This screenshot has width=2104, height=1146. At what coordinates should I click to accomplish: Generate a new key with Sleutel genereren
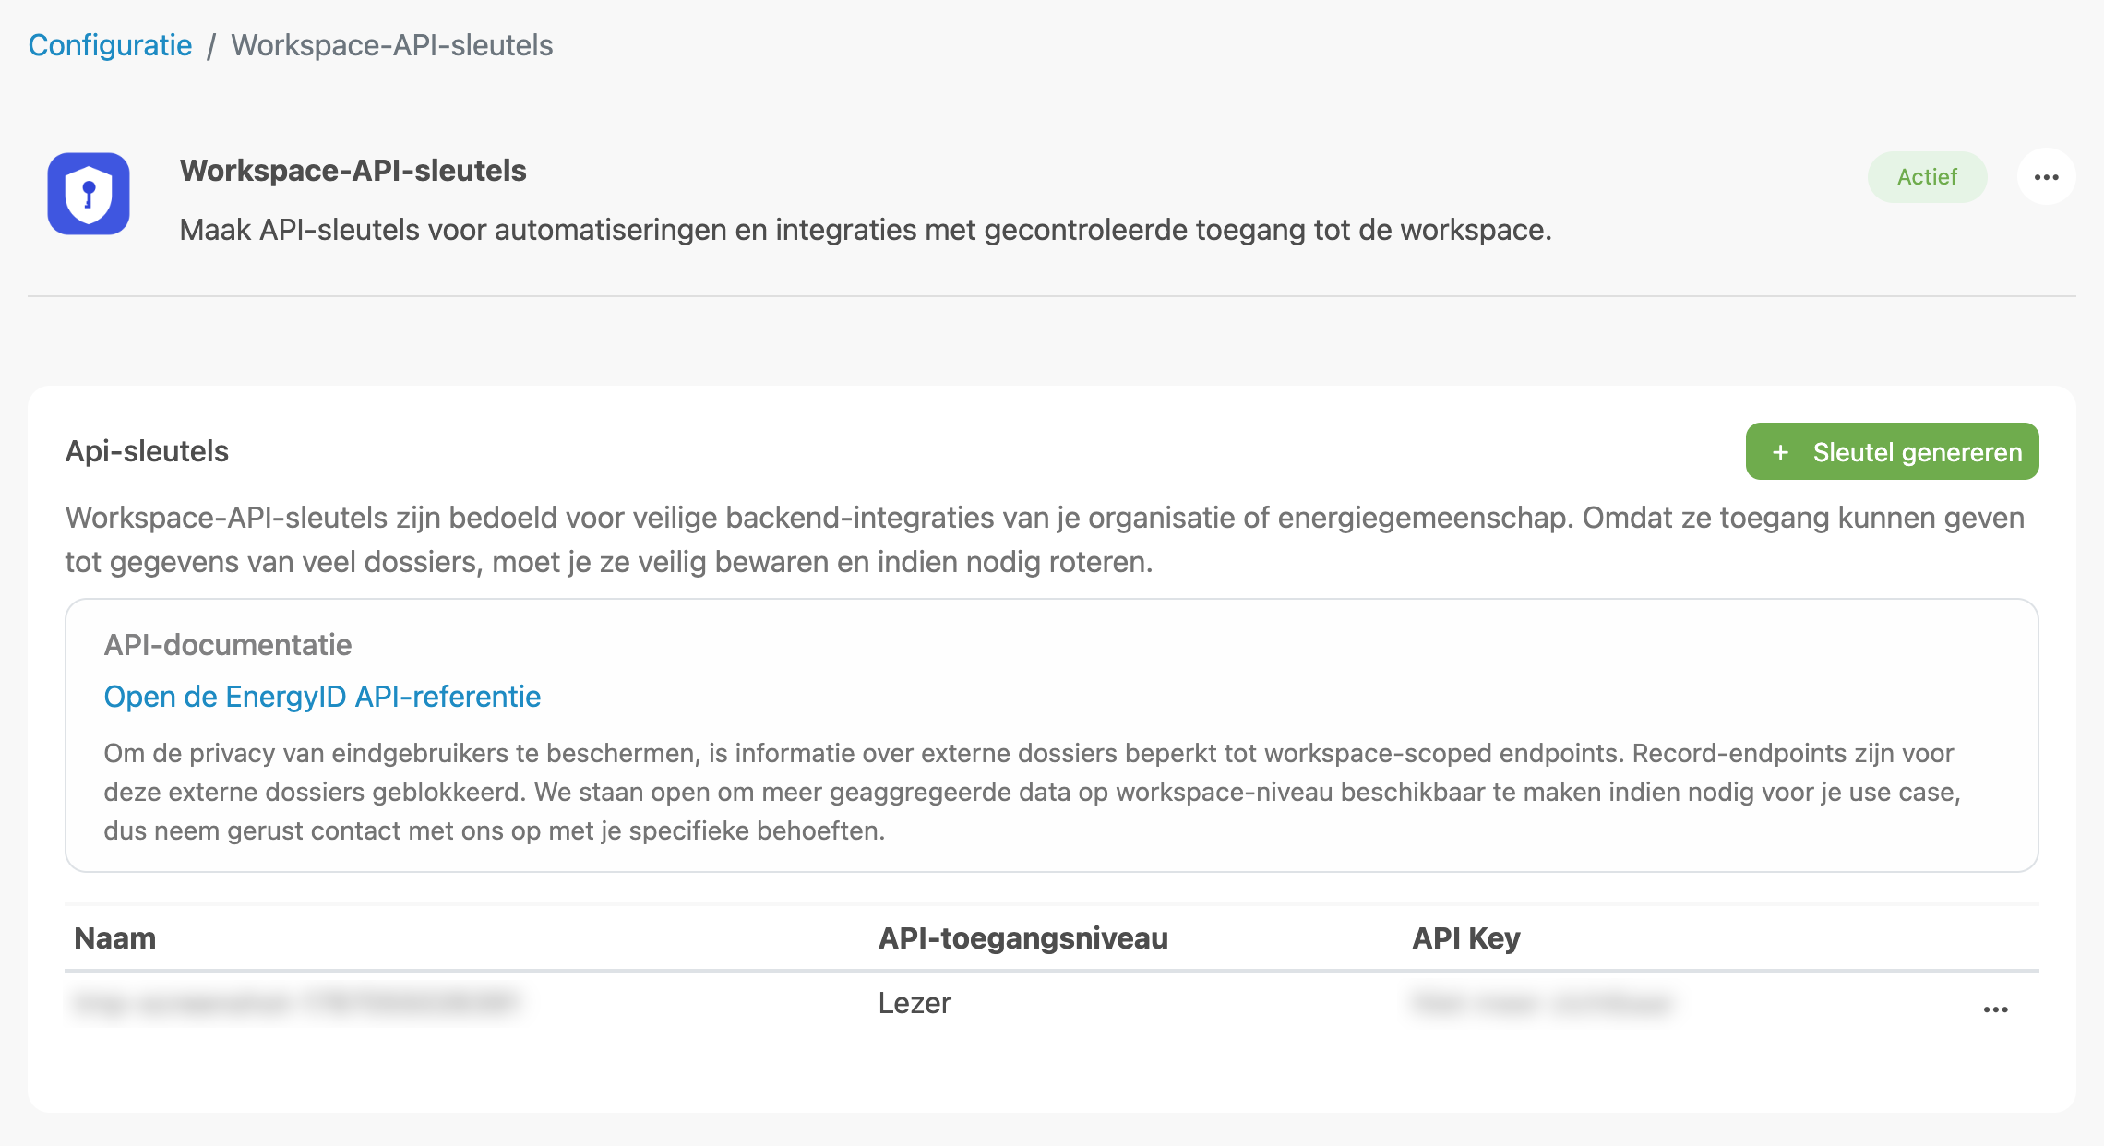pyautogui.click(x=1892, y=451)
